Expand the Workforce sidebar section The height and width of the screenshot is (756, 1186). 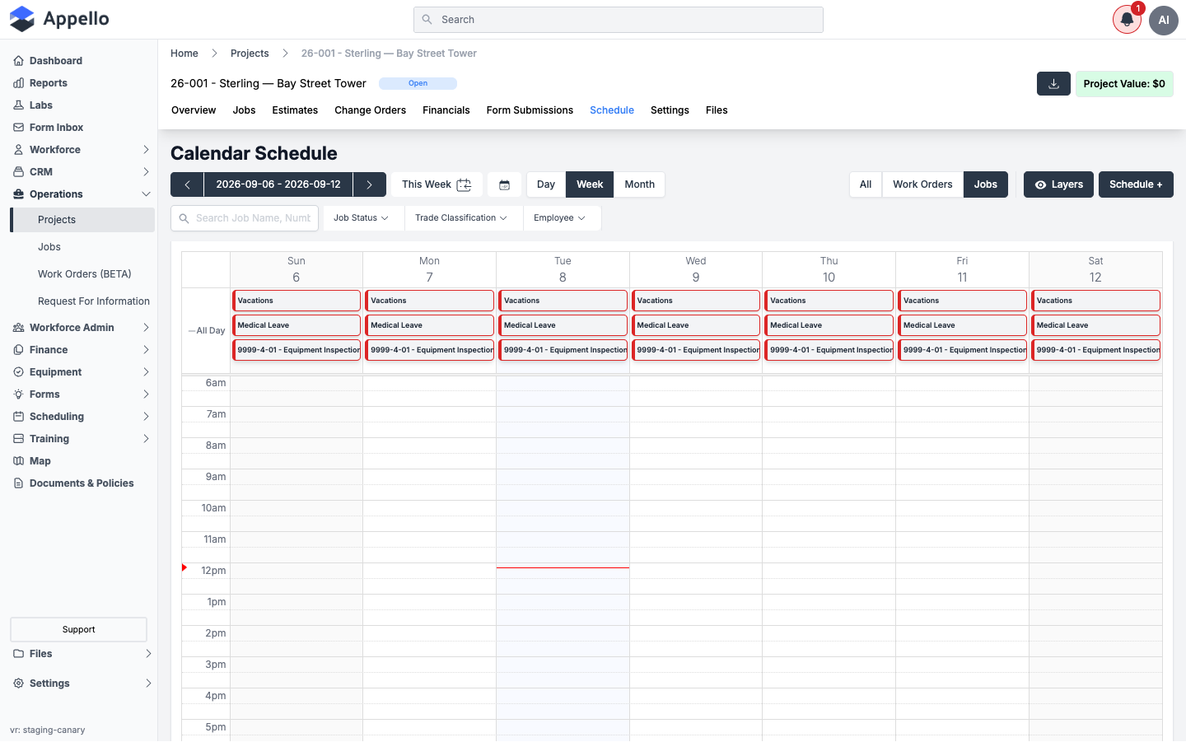[x=82, y=150]
